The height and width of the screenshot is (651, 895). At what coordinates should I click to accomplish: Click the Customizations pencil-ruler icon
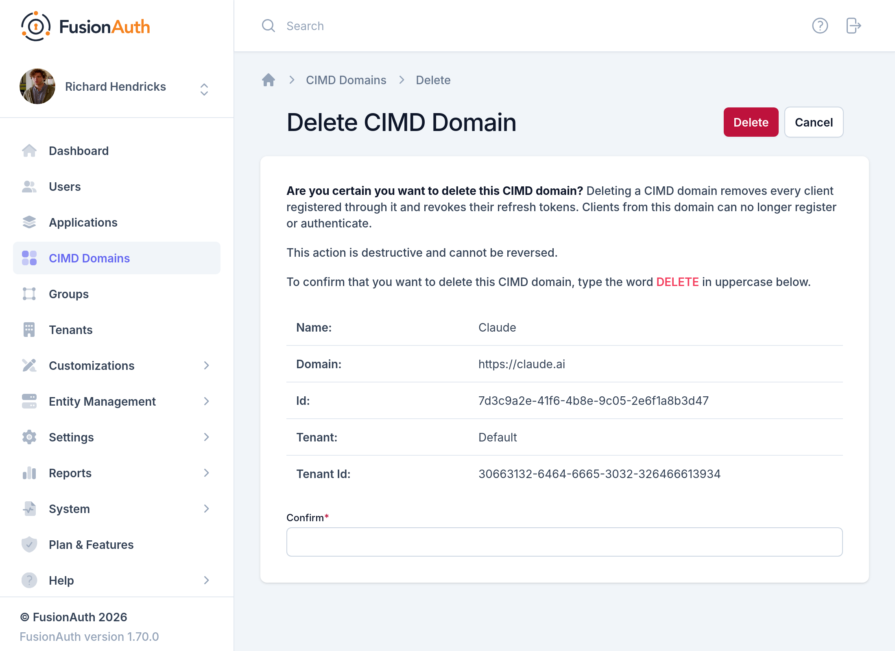point(29,365)
